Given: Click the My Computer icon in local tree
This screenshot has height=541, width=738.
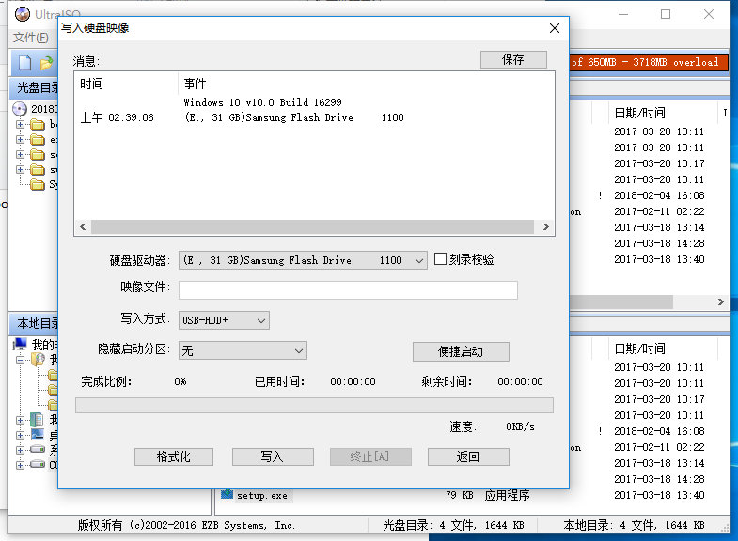Looking at the screenshot, I should pyautogui.click(x=20, y=345).
